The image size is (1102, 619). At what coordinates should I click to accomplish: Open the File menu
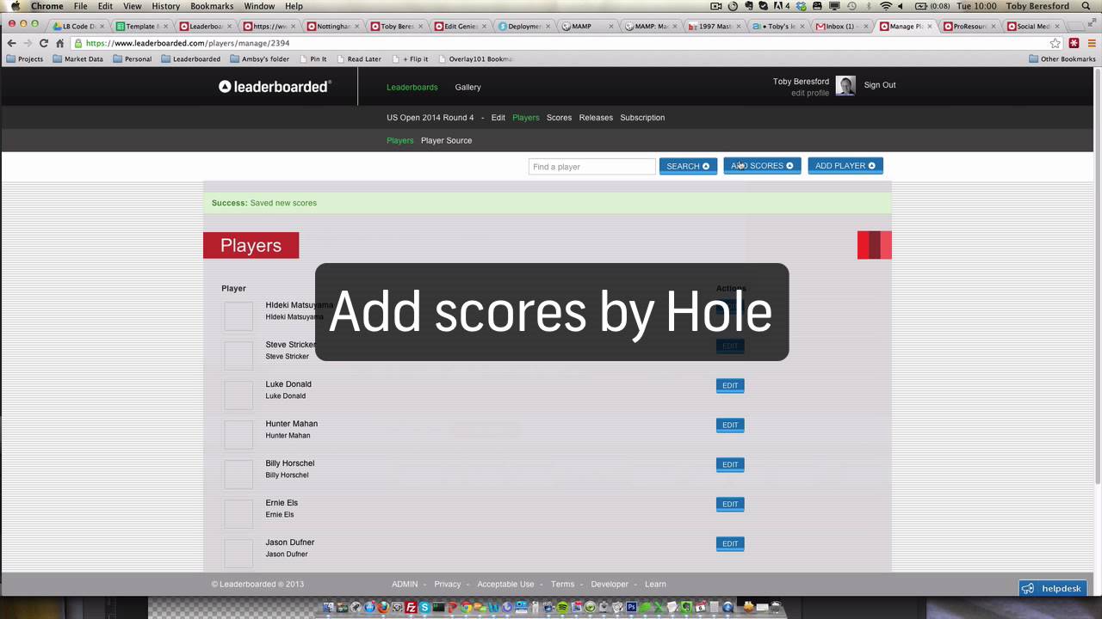click(80, 6)
